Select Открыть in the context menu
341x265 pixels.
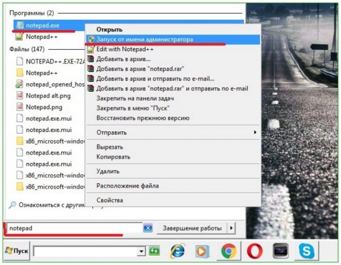coord(109,29)
